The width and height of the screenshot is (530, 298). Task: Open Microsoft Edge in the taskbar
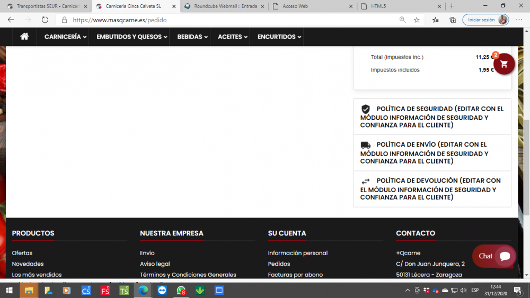click(x=143, y=290)
